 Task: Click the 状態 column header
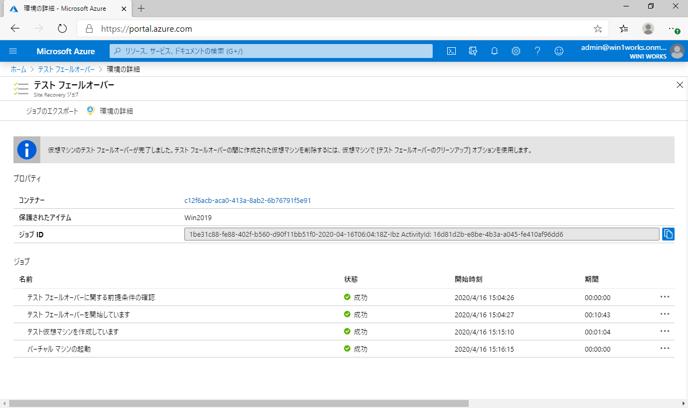[x=351, y=279]
